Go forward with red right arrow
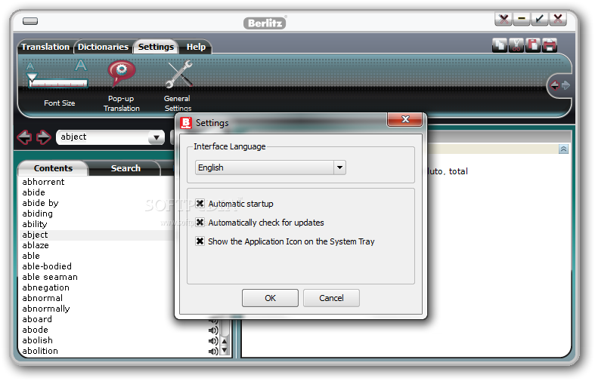This screenshot has width=595, height=381. [44, 137]
